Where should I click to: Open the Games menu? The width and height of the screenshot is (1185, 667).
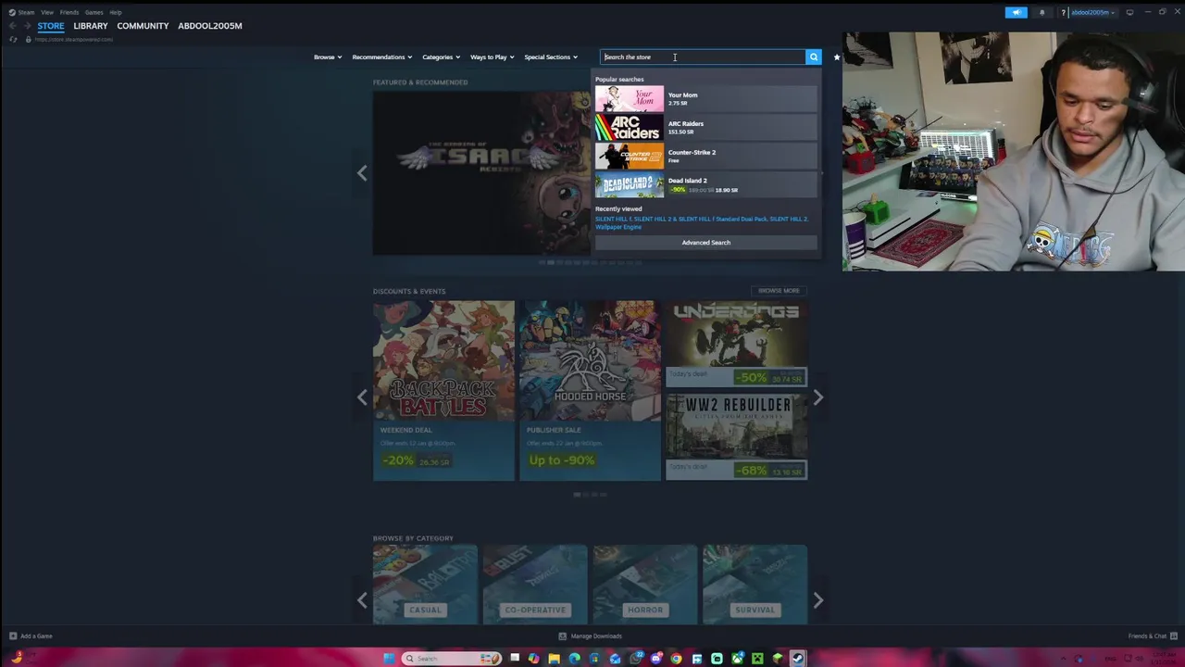(94, 13)
